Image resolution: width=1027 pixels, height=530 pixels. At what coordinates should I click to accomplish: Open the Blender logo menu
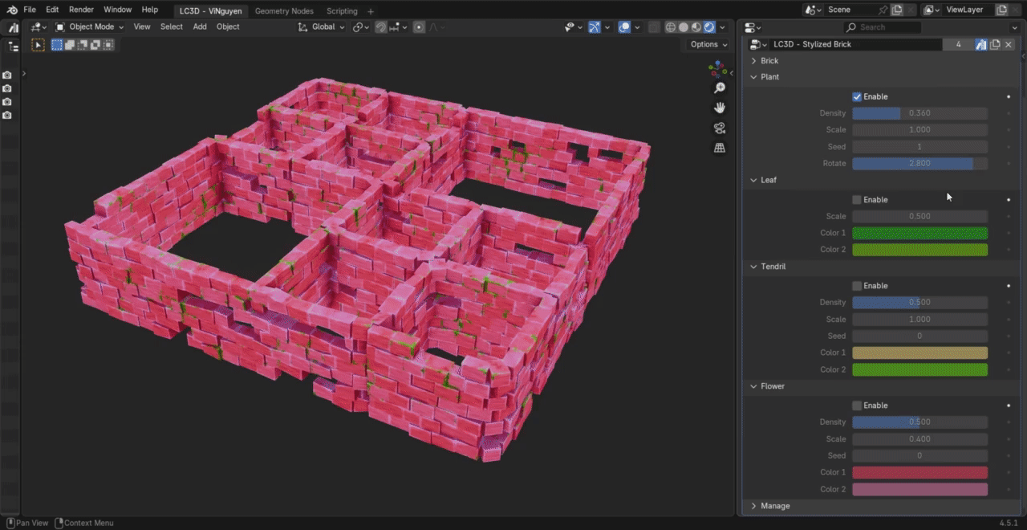12,10
